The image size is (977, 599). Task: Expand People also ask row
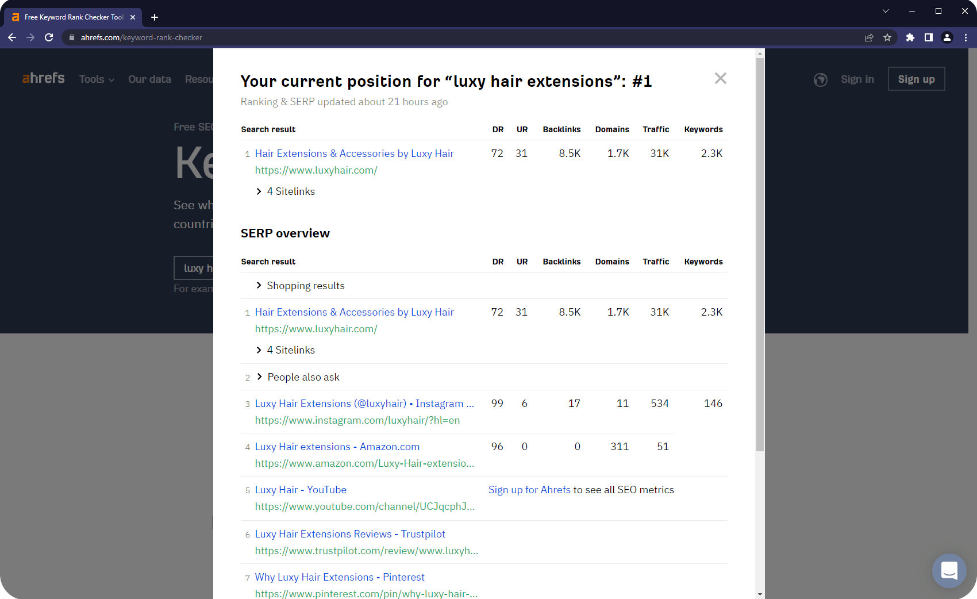click(298, 377)
